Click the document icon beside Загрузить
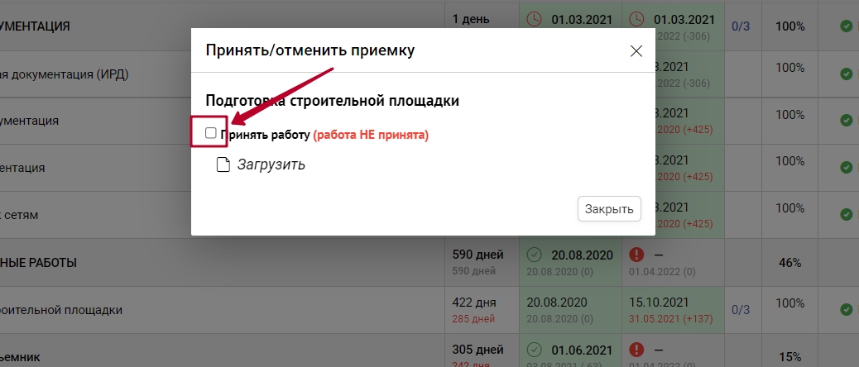 pyautogui.click(x=223, y=164)
